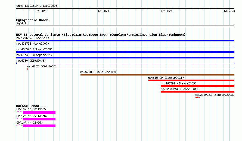Click the RefSeq Genes track title
Image resolution: width=242 pixels, height=141 pixels.
pyautogui.click(x=27, y=106)
